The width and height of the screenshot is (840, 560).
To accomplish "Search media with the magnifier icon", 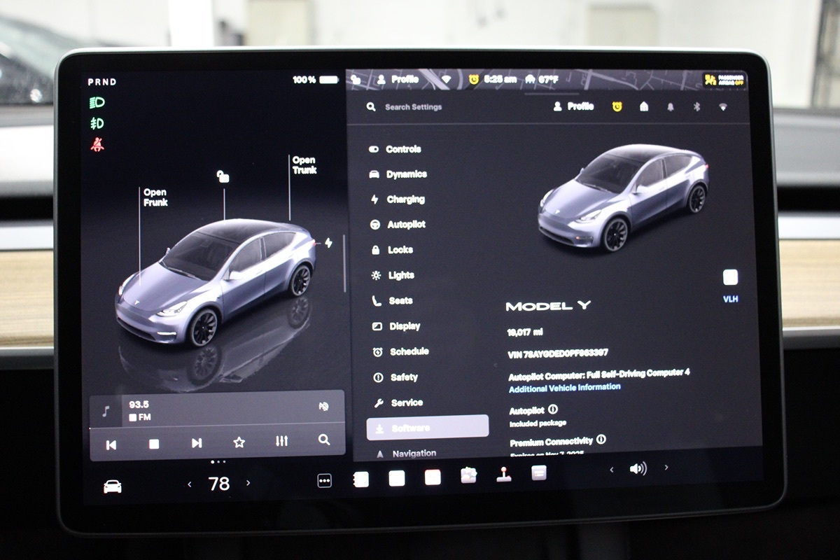I will click(x=323, y=440).
